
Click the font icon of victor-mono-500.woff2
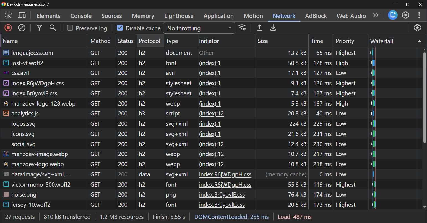[x=6, y=184]
